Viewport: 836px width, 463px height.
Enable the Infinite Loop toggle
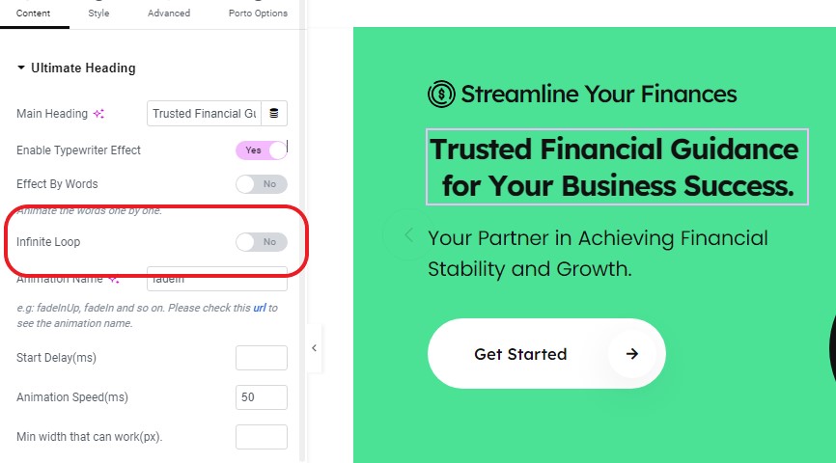tap(262, 242)
